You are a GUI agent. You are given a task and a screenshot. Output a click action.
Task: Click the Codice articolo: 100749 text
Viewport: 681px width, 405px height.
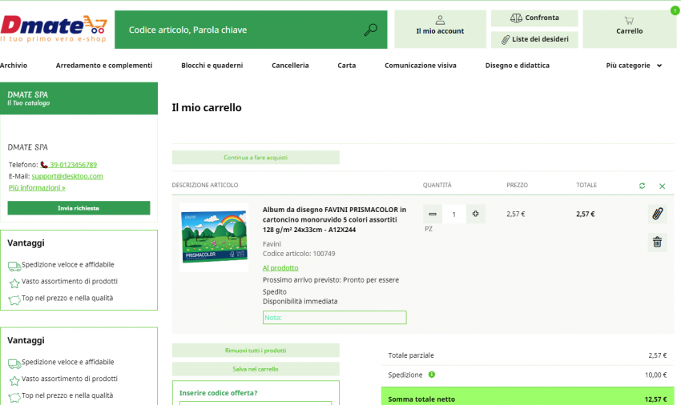pos(299,254)
